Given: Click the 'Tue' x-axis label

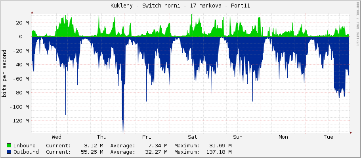Looking at the screenshot, I should [x=328, y=137].
